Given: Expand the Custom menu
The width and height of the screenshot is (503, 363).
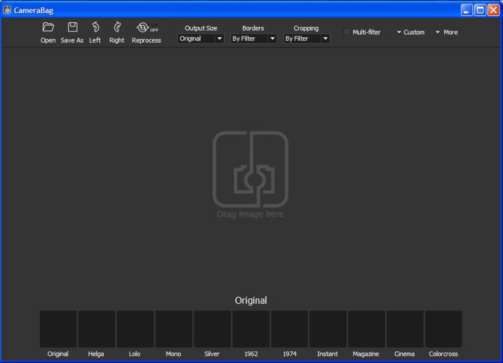Looking at the screenshot, I should click(x=411, y=32).
